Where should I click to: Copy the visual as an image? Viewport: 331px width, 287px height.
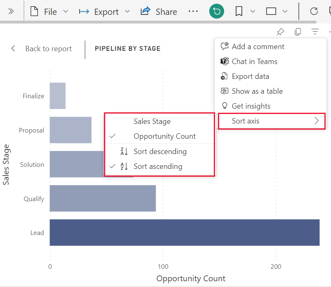298,31
